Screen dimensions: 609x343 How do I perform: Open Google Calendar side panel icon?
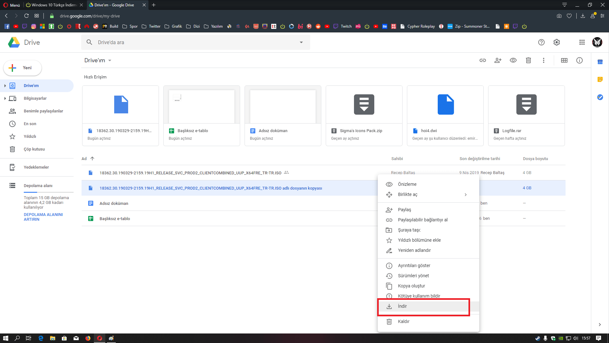tap(600, 62)
